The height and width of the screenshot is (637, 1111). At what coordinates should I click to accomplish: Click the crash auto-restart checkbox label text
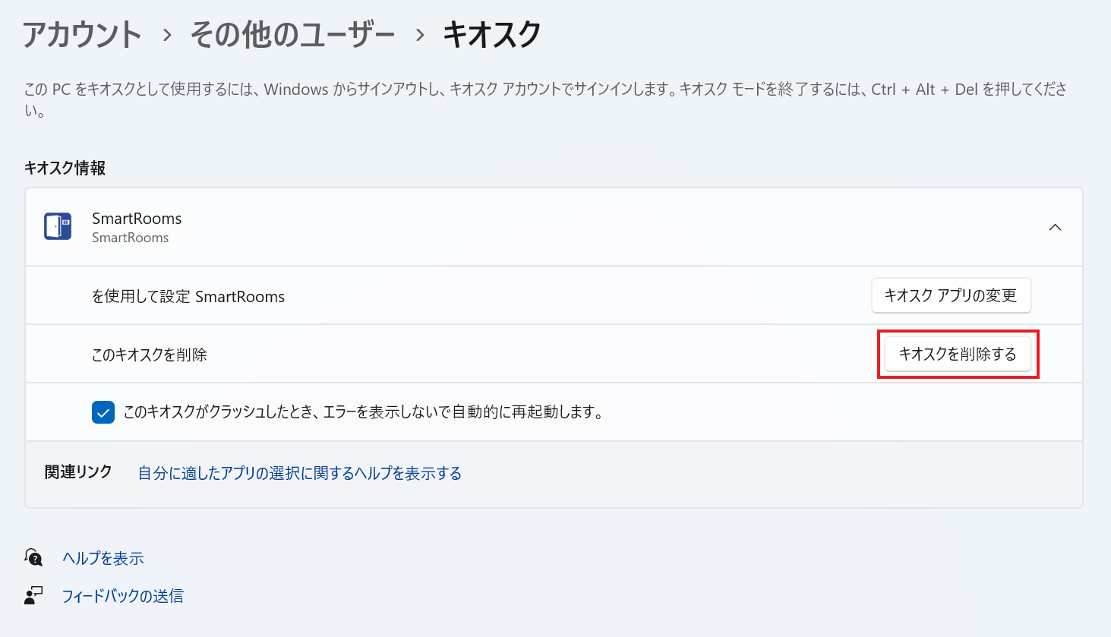tap(363, 412)
